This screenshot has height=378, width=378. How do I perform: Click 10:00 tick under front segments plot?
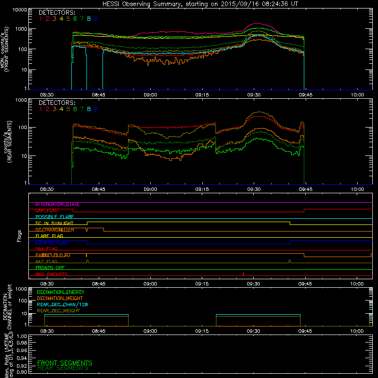coord(357,95)
